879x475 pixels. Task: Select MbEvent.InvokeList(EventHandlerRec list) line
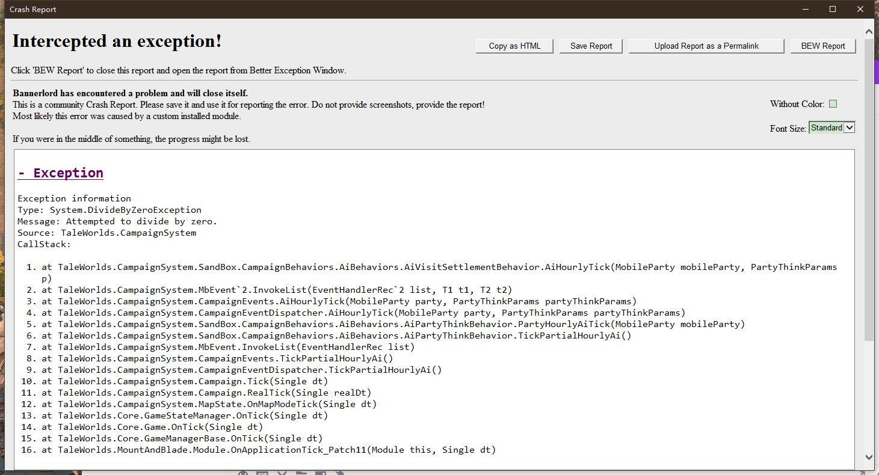228,347
